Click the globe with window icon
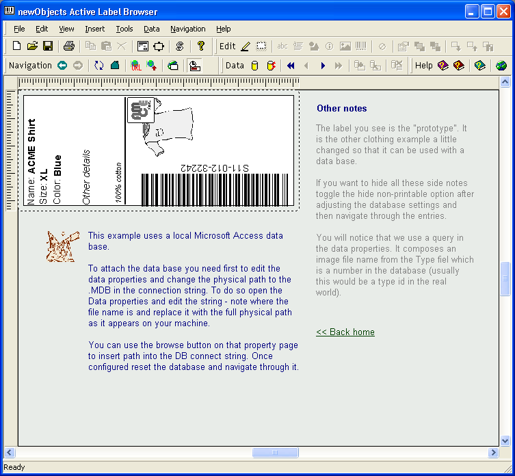 click(x=173, y=66)
